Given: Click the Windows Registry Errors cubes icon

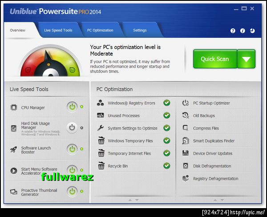Looking at the screenshot, I should coord(100,103).
